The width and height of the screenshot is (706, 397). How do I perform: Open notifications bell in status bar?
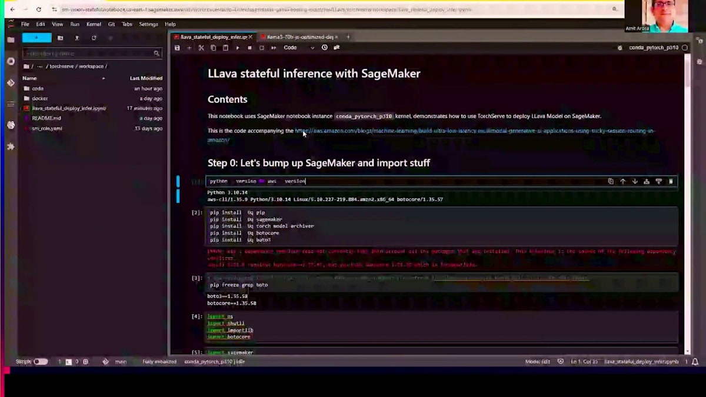click(x=695, y=362)
